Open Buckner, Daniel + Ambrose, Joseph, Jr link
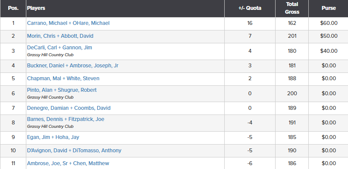The height and width of the screenshot is (169, 348). point(72,66)
